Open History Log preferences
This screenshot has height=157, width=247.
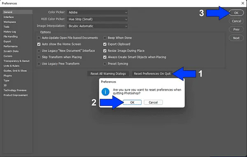coord(10,32)
